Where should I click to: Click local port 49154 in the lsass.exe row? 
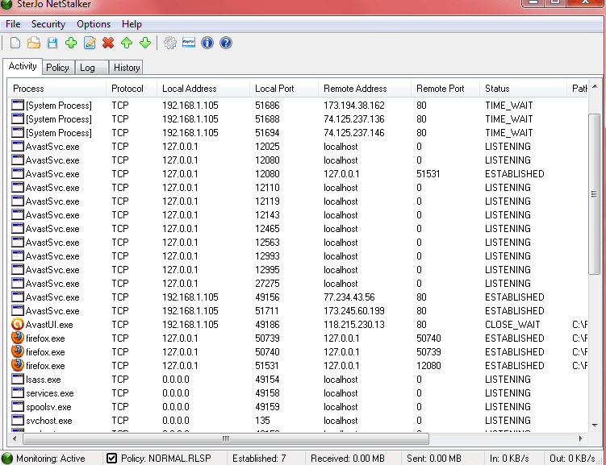(x=267, y=380)
